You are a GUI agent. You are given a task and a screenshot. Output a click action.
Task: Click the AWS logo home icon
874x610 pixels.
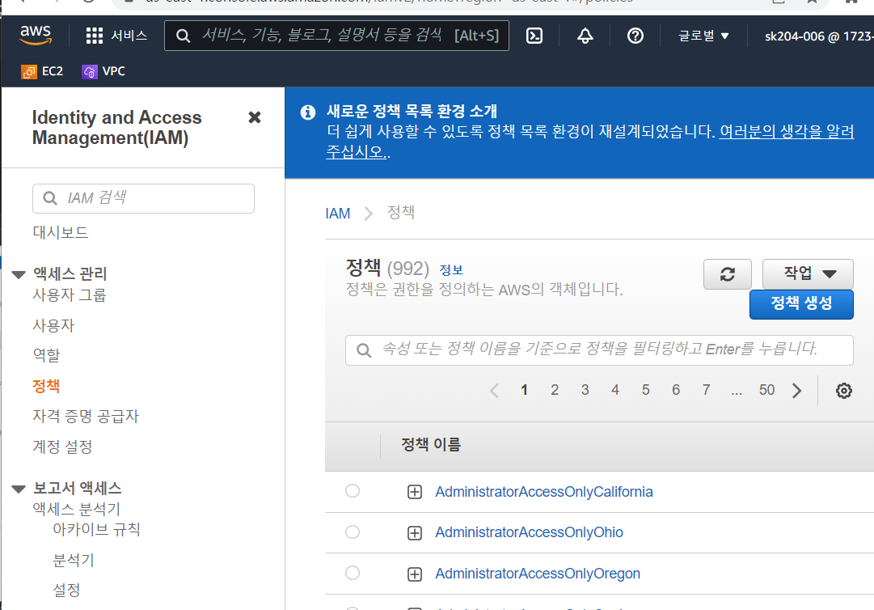36,35
